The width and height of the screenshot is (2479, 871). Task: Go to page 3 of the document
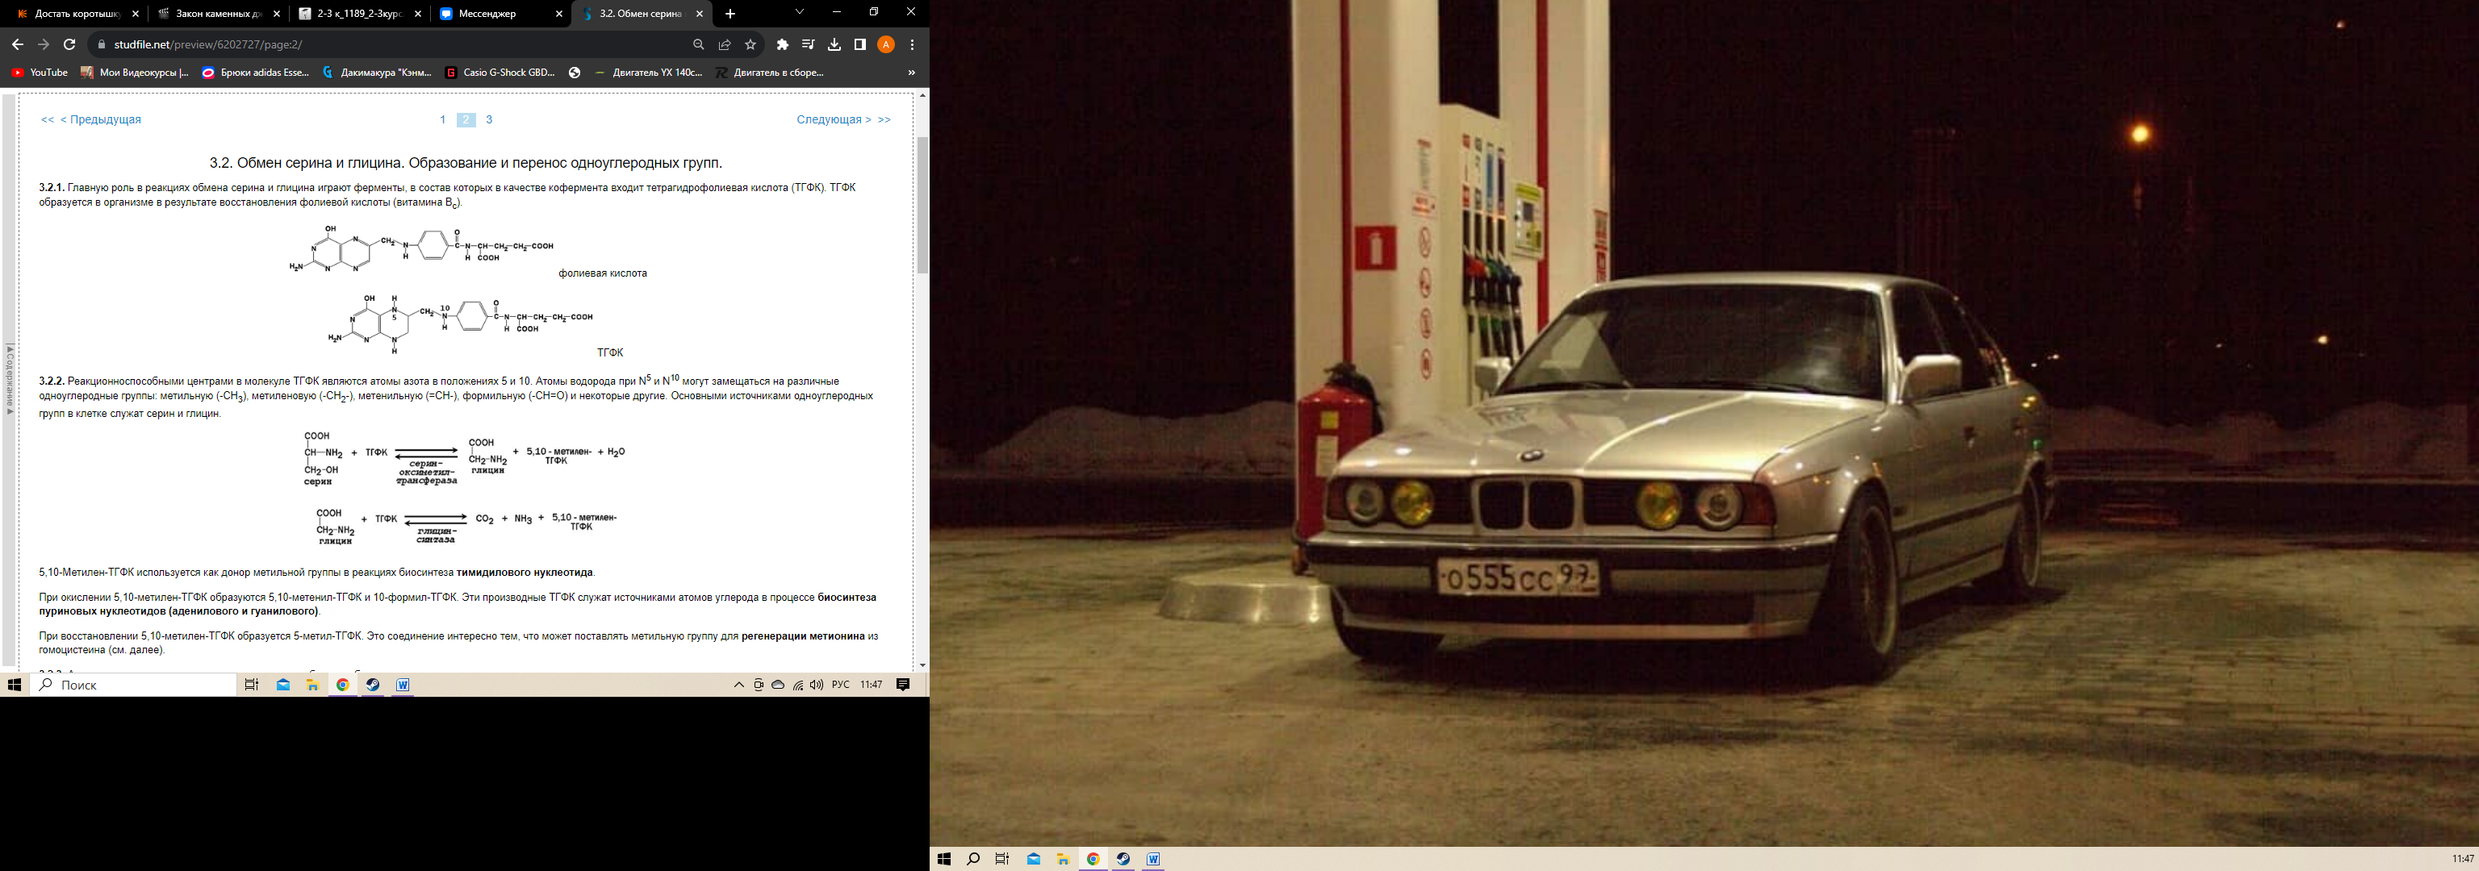(x=489, y=119)
